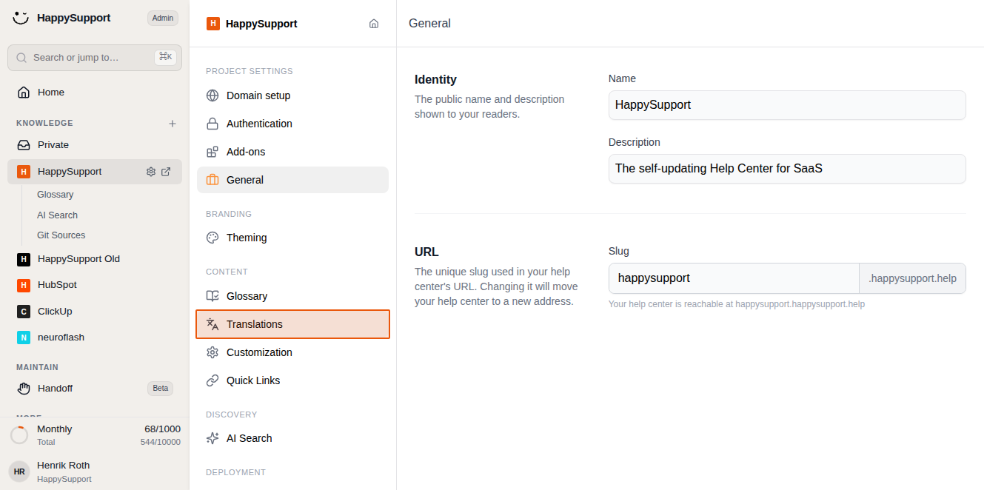This screenshot has height=490, width=984.
Task: Click the ClickUp badge icon
Action: click(24, 312)
